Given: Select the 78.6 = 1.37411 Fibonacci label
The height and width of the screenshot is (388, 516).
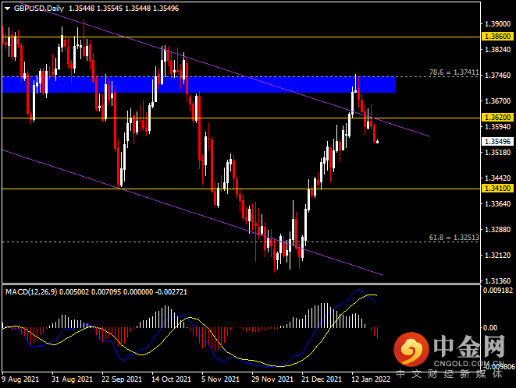Looking at the screenshot, I should [454, 72].
